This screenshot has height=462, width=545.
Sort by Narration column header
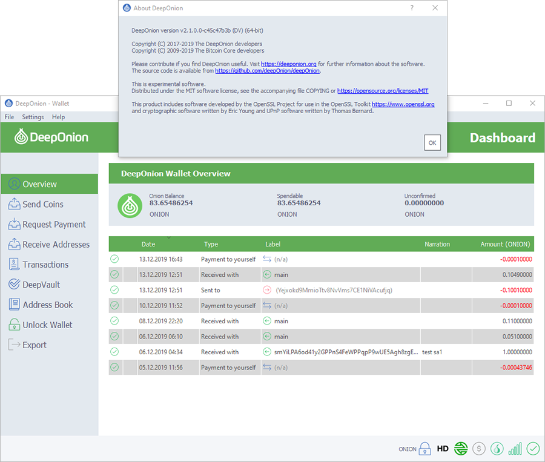[437, 244]
